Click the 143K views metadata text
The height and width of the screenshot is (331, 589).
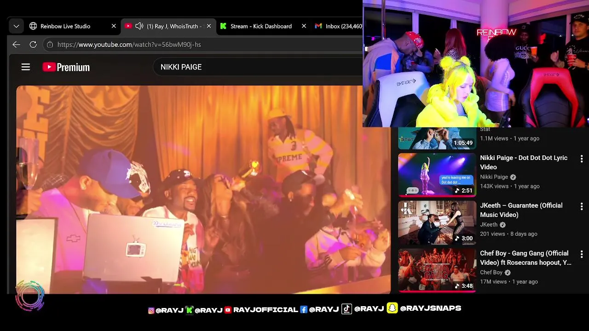494,186
